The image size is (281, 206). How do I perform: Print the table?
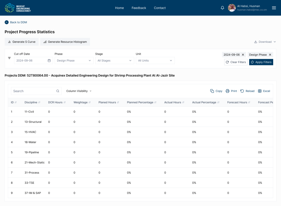point(231,91)
